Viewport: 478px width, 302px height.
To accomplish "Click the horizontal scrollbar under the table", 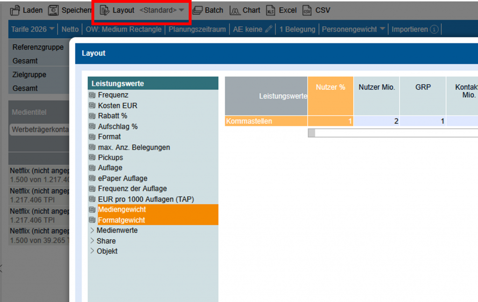I will point(392,133).
